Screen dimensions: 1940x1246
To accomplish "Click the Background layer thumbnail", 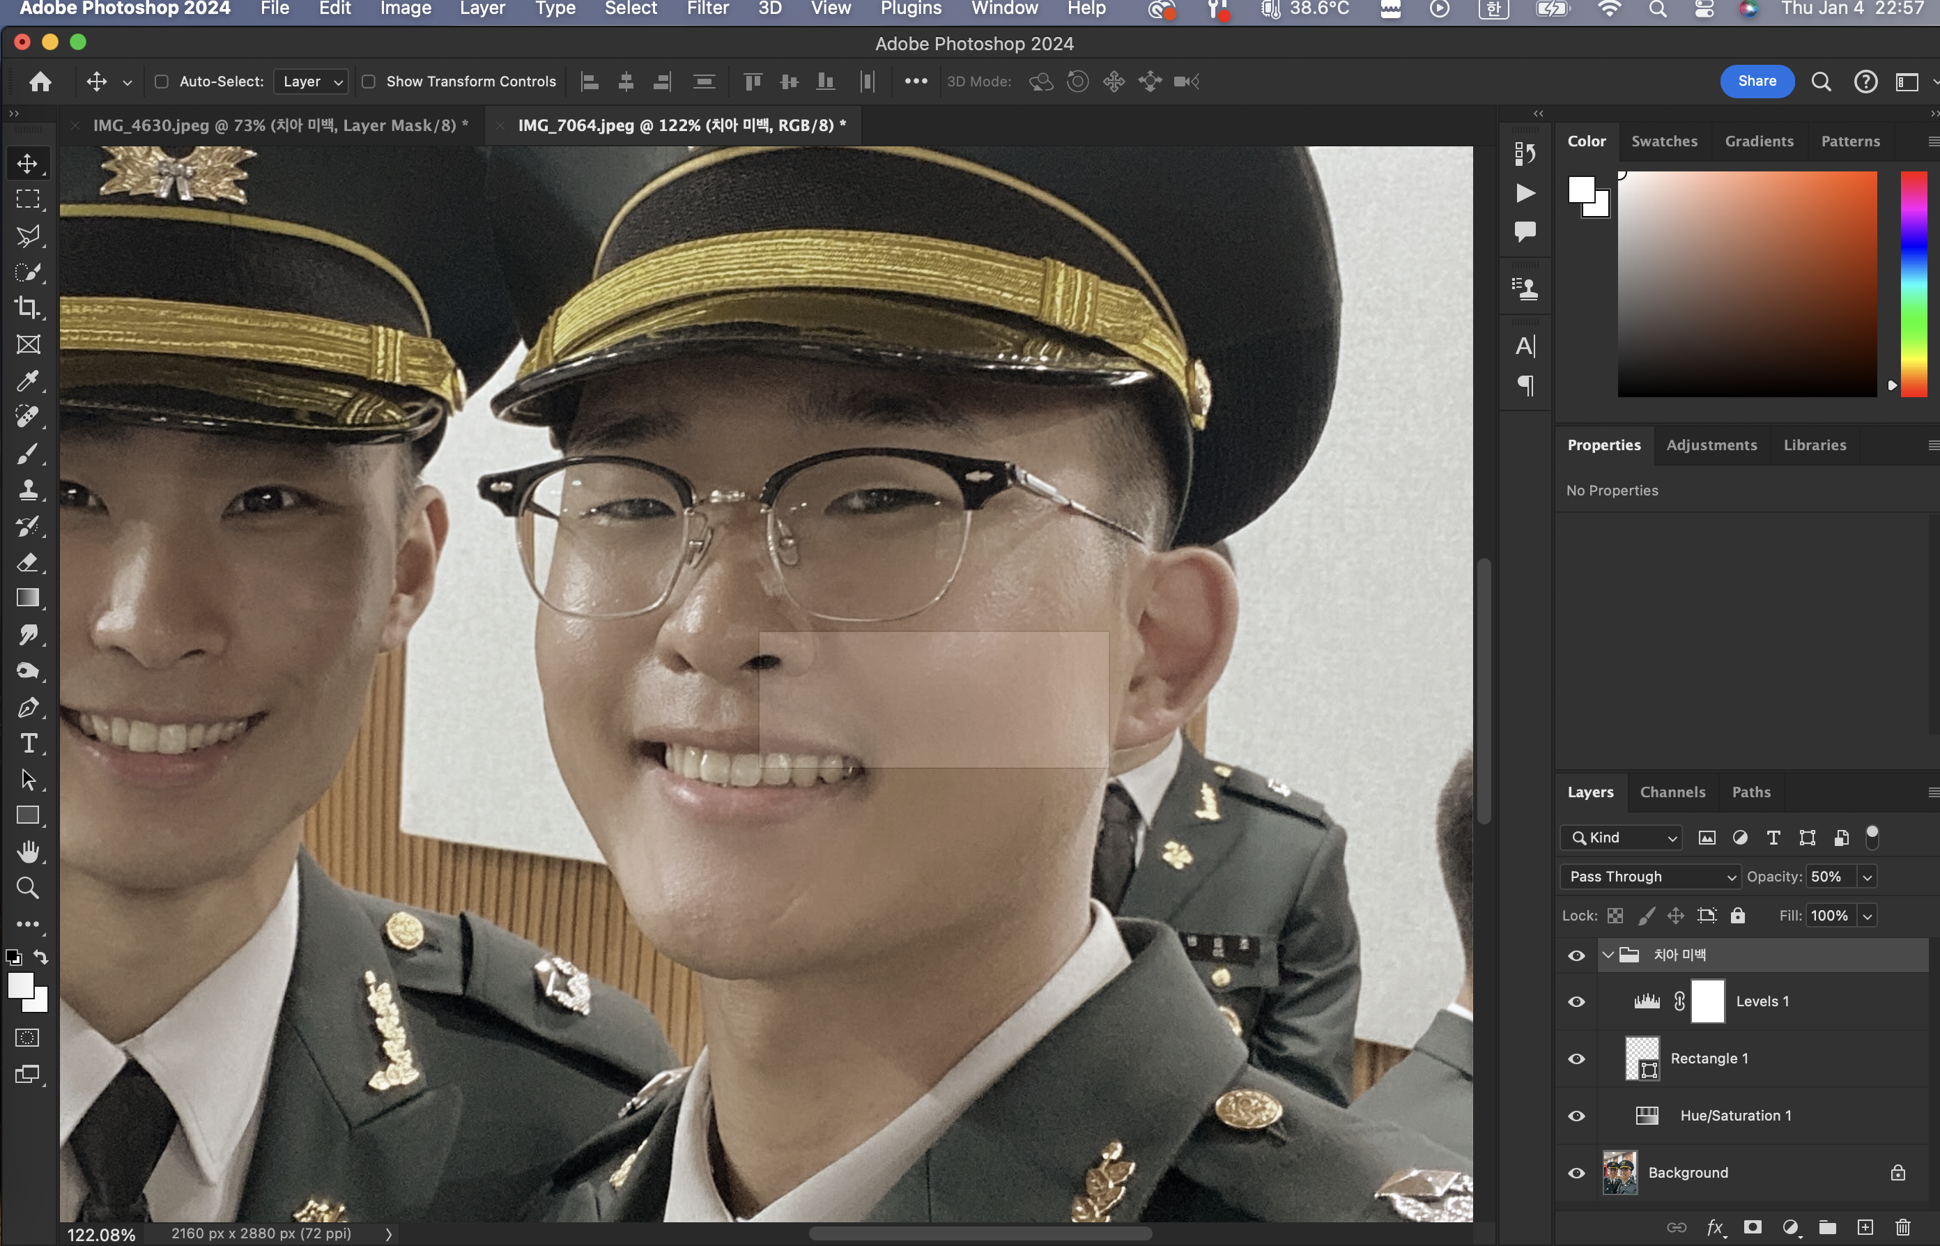I will (x=1619, y=1172).
